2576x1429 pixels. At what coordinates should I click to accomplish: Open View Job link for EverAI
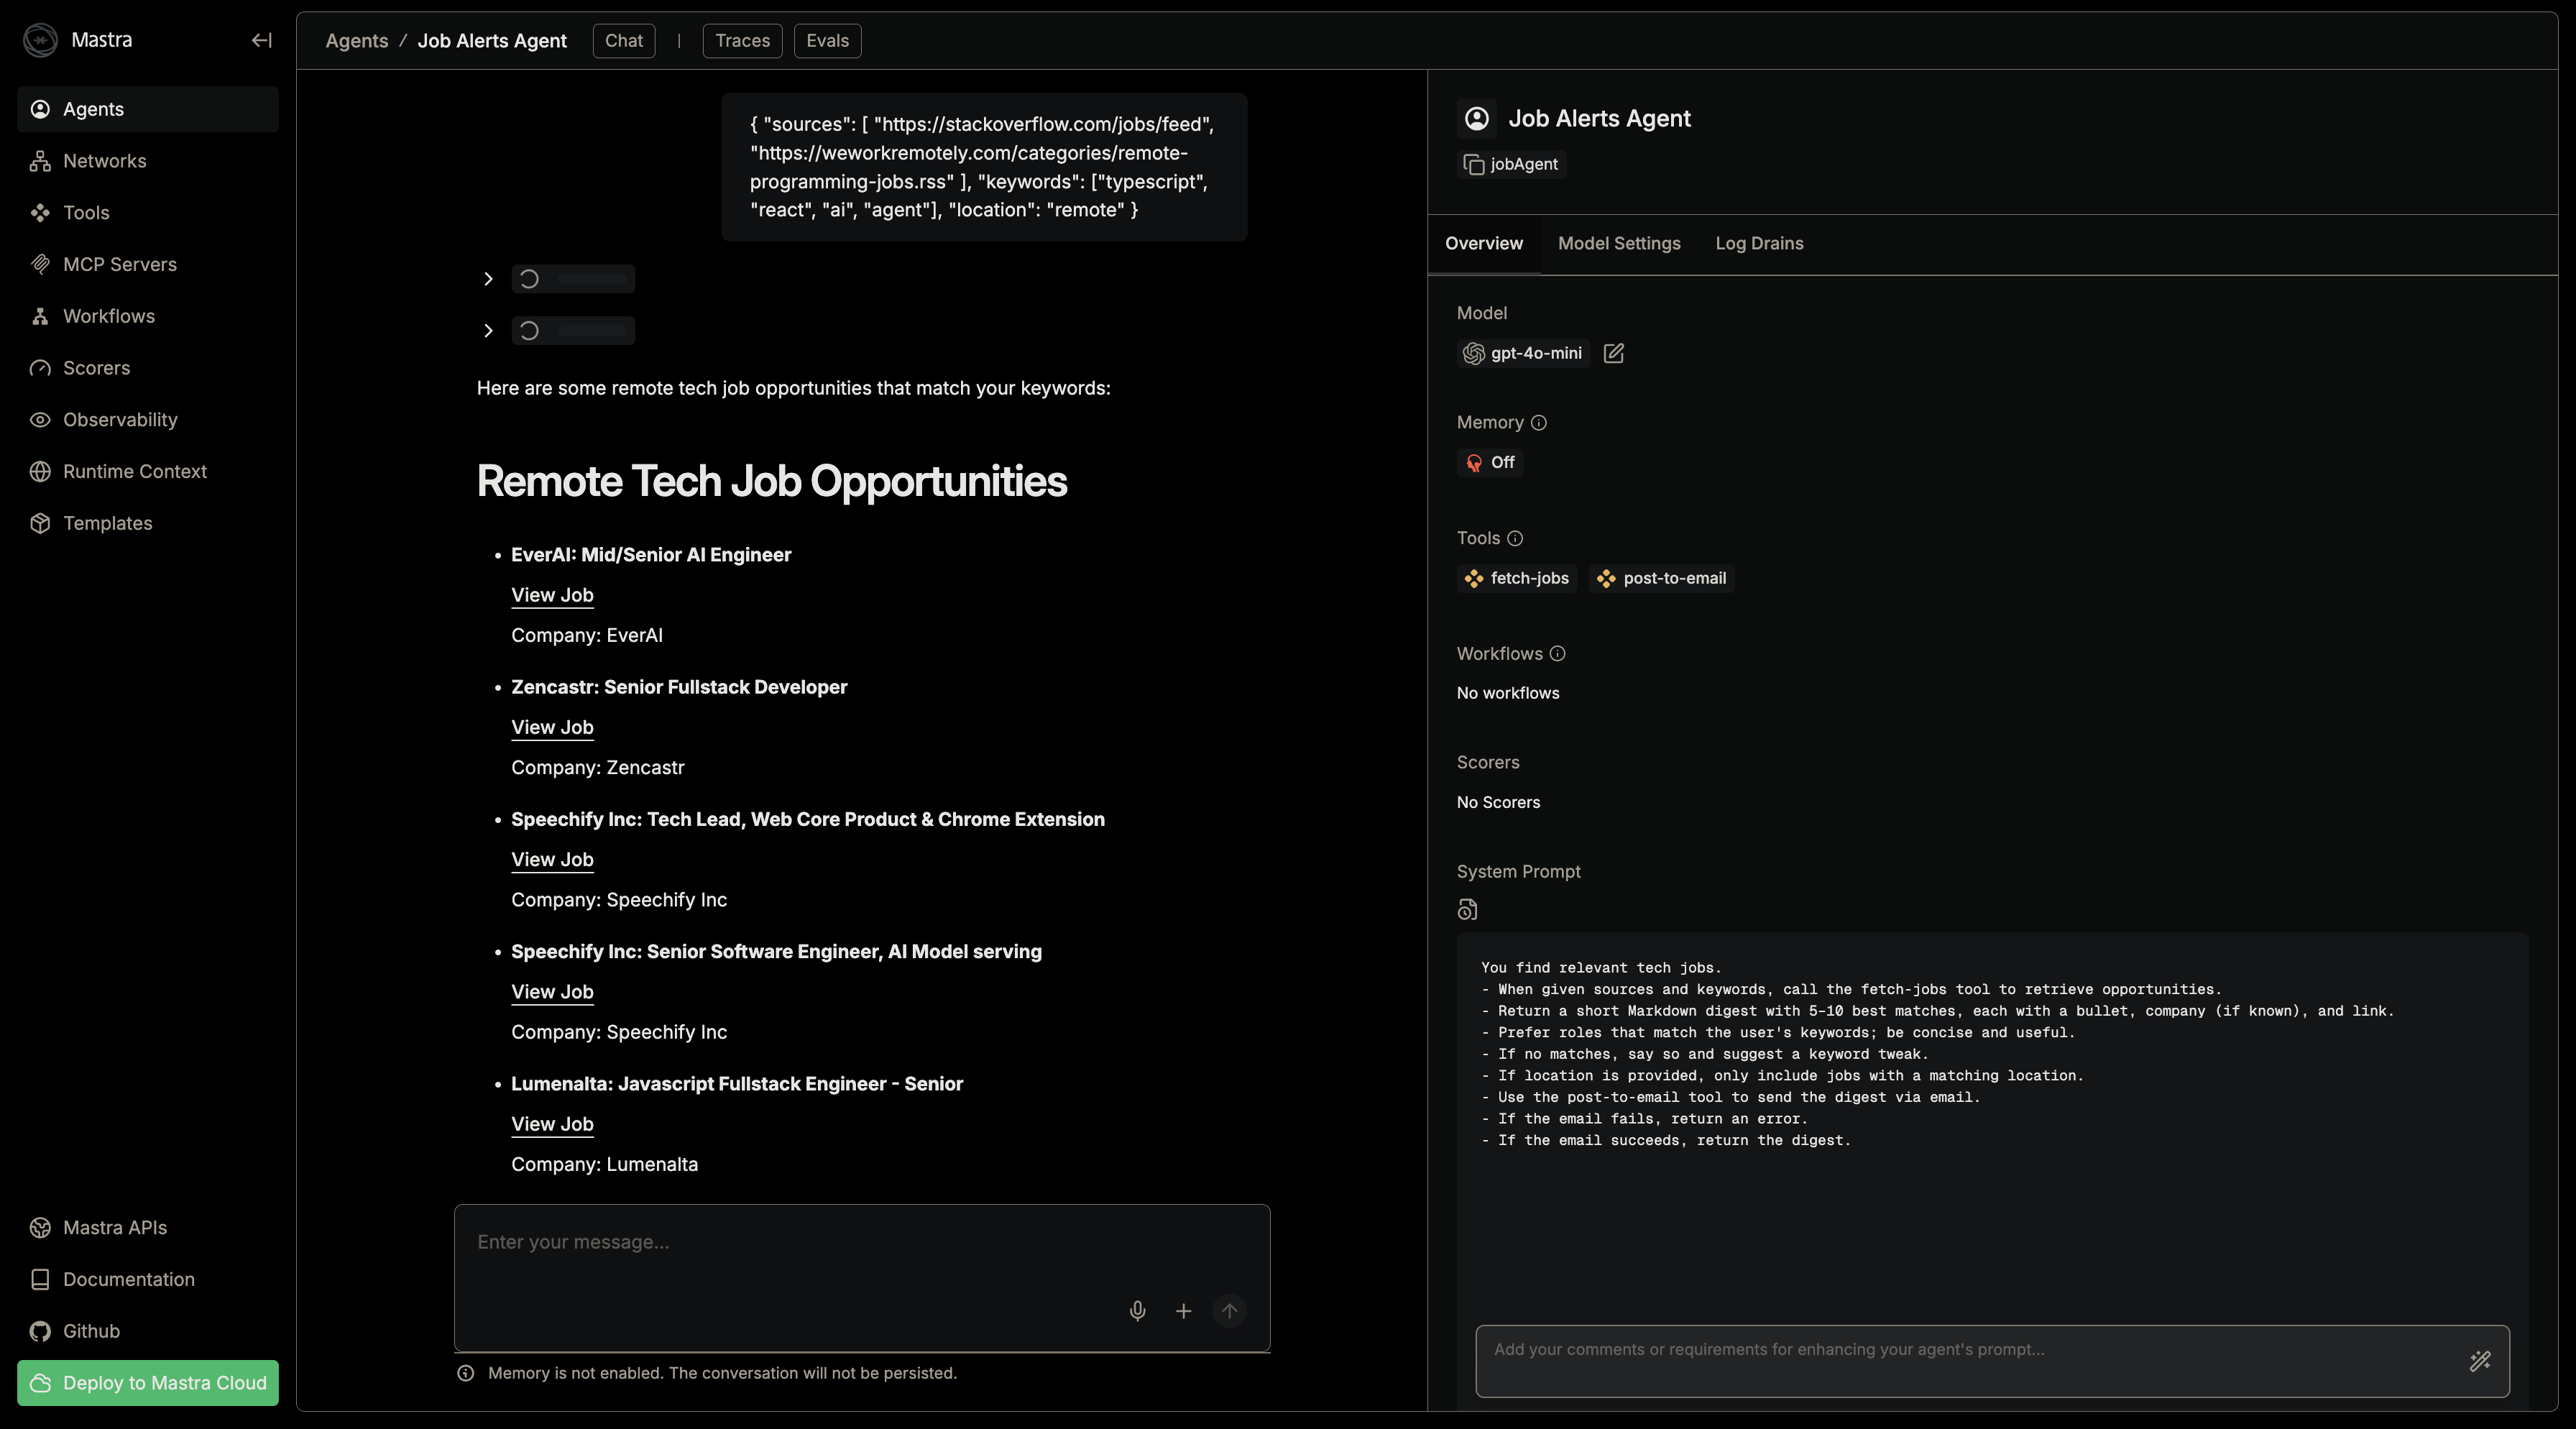pyautogui.click(x=552, y=595)
